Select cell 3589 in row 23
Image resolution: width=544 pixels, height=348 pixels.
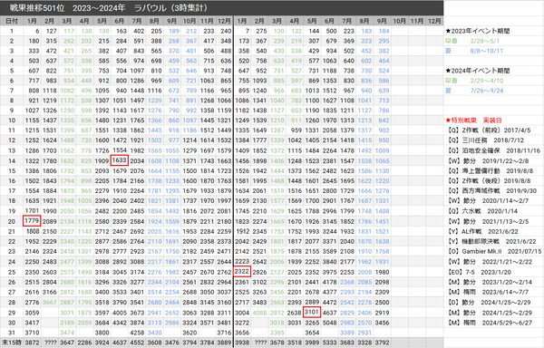pos(329,252)
